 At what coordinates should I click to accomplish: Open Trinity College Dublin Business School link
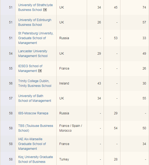pos(35,83)
